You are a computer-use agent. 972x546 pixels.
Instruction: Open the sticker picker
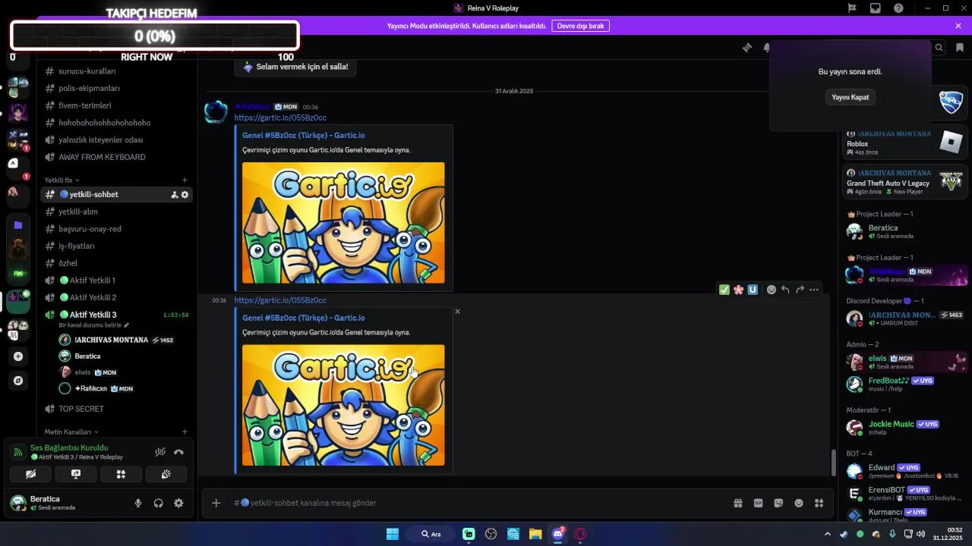pyautogui.click(x=778, y=503)
